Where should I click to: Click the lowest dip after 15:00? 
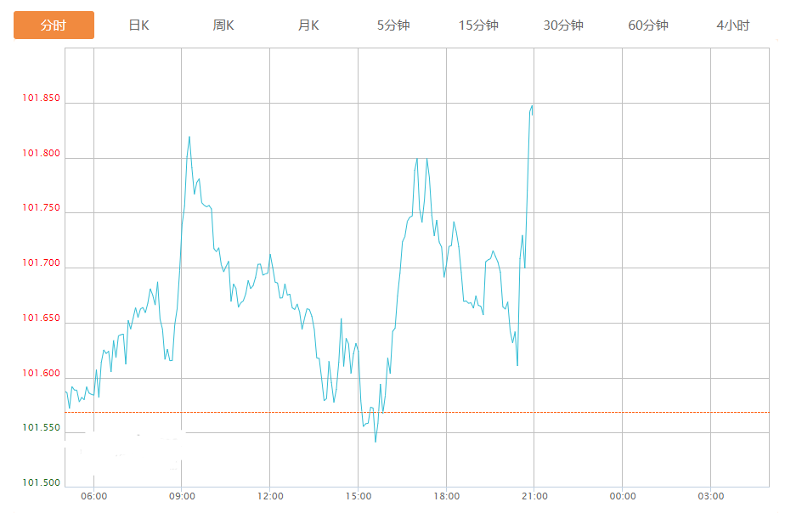pyautogui.click(x=376, y=442)
